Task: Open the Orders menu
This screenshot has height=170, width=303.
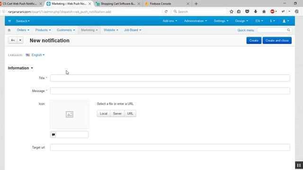Action: pos(23,30)
